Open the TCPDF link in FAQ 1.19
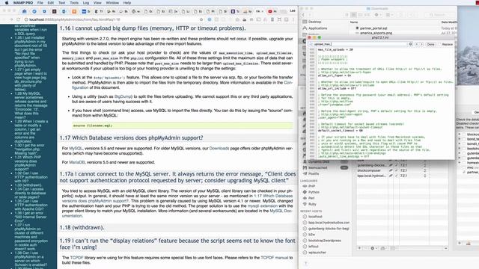This screenshot has height=269, width=479. [76, 258]
